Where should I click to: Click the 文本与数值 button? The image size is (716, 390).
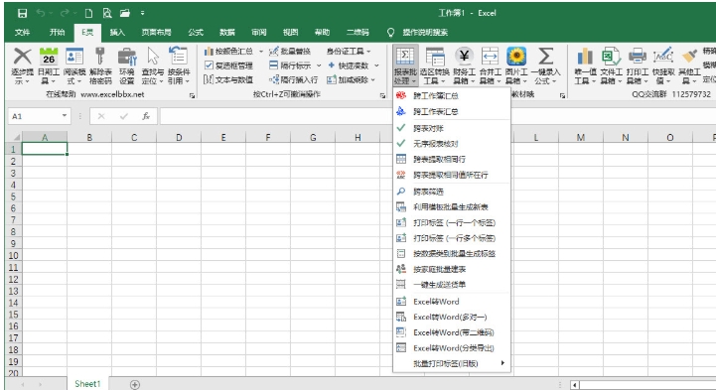(228, 79)
